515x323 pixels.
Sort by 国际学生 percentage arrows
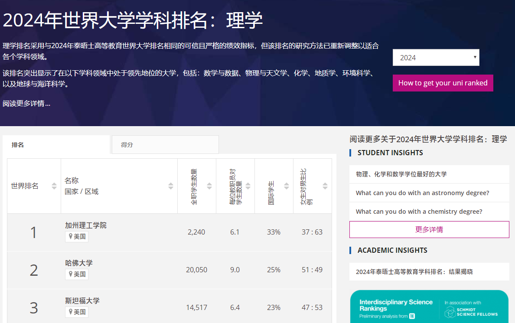287,186
